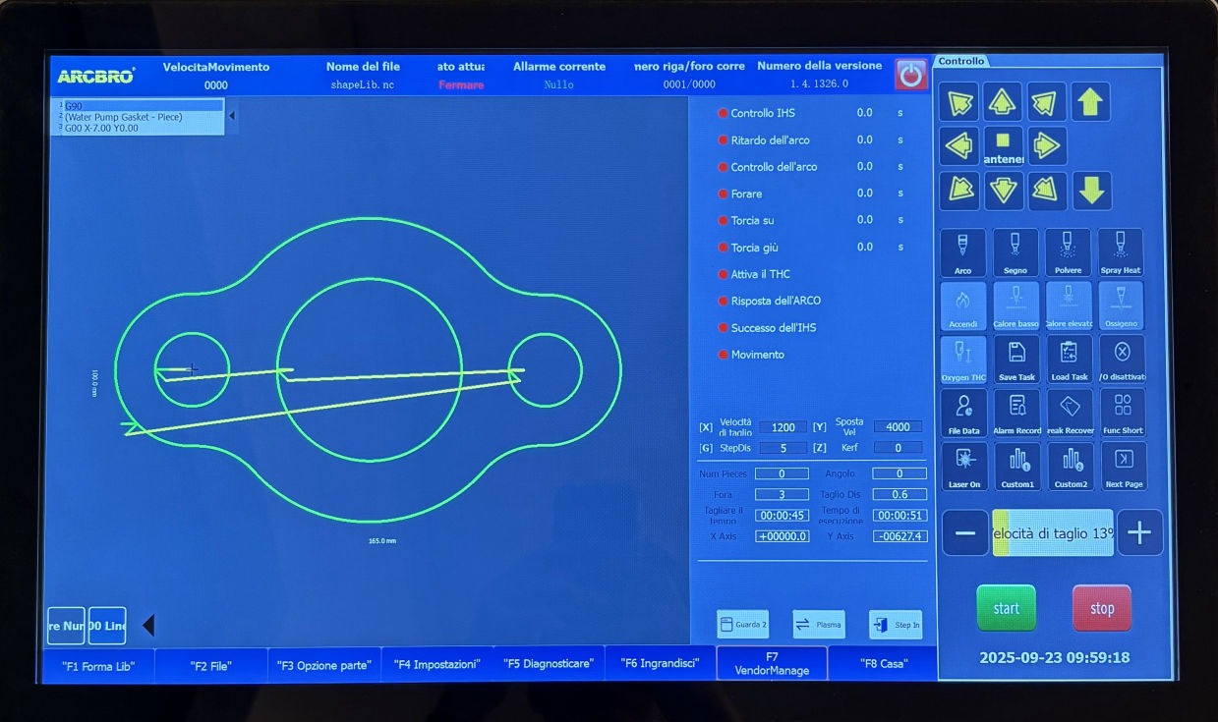1218x722 pixels.
Task: Click the Save Task icon
Action: tap(1015, 359)
